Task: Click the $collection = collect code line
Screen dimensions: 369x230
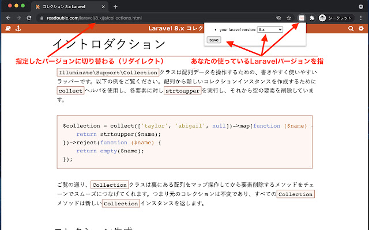Action: (x=185, y=126)
